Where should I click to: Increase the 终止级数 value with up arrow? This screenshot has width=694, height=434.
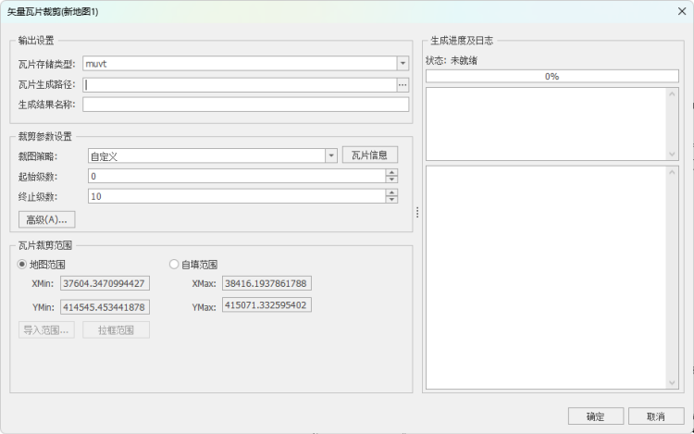(x=392, y=192)
